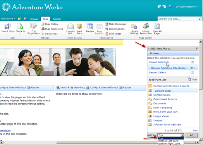Click the Add button
Screen dimensions: 203x145
pyautogui.click(x=192, y=135)
